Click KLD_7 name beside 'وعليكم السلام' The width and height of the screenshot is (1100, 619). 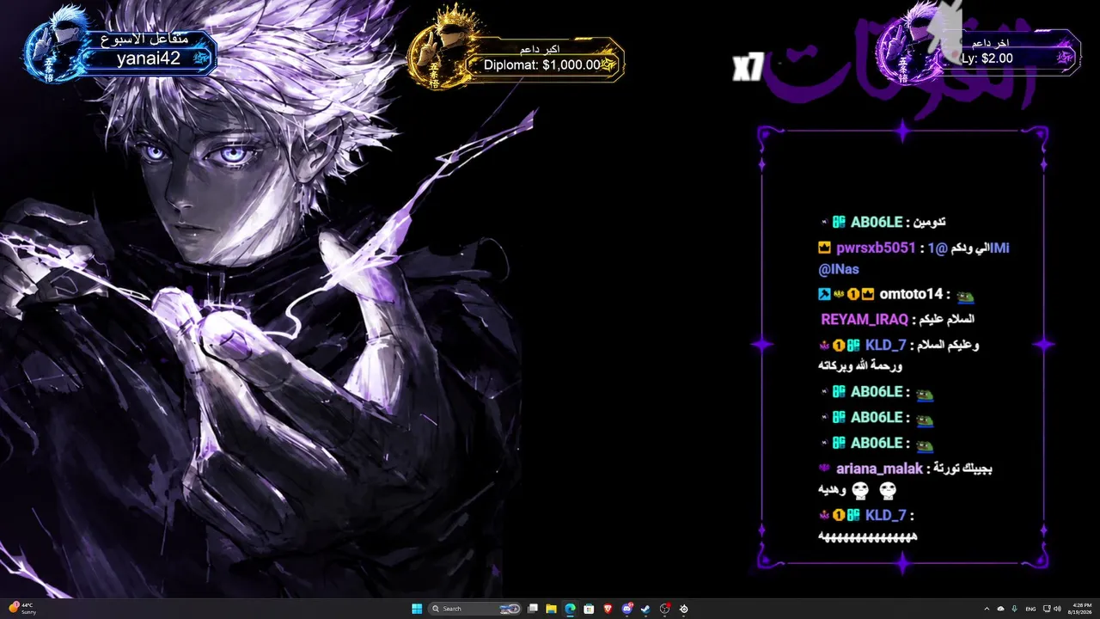(x=886, y=345)
